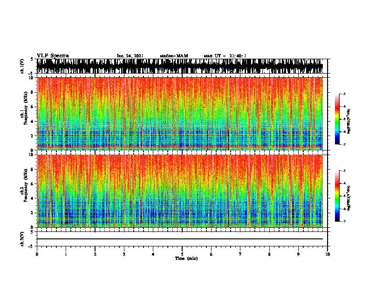The height and width of the screenshot is (285, 369).
Task: Click the ch.2 colorbar "log(PSD)" unit label
Action: click(349, 198)
